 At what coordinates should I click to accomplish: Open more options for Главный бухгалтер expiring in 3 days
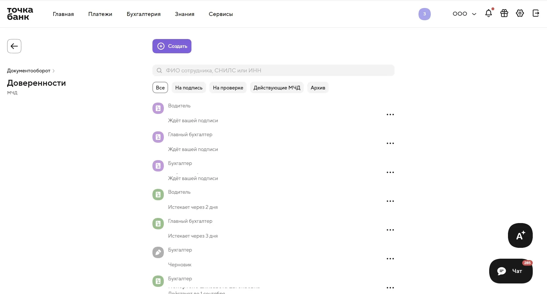(x=390, y=230)
